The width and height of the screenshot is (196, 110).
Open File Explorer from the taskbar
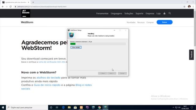tap(69, 107)
